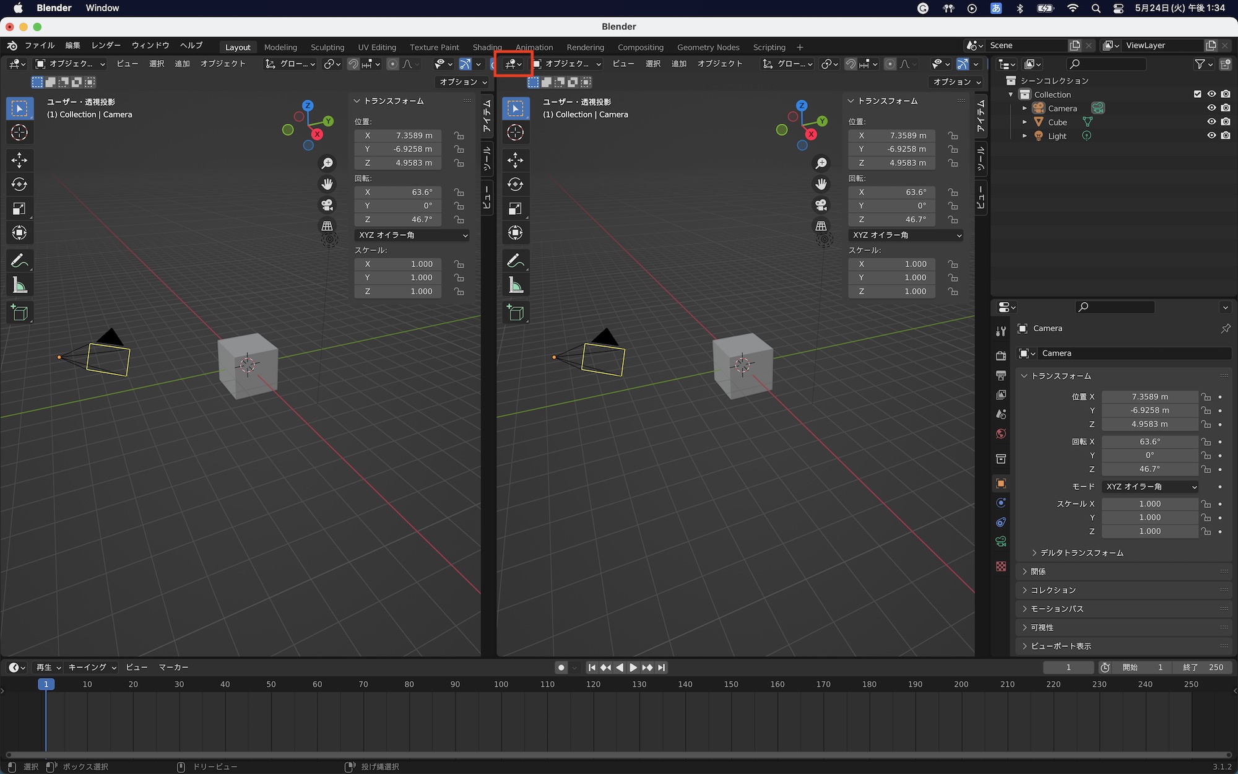
Task: Click zoom magnifier icon in left viewport
Action: tap(327, 163)
